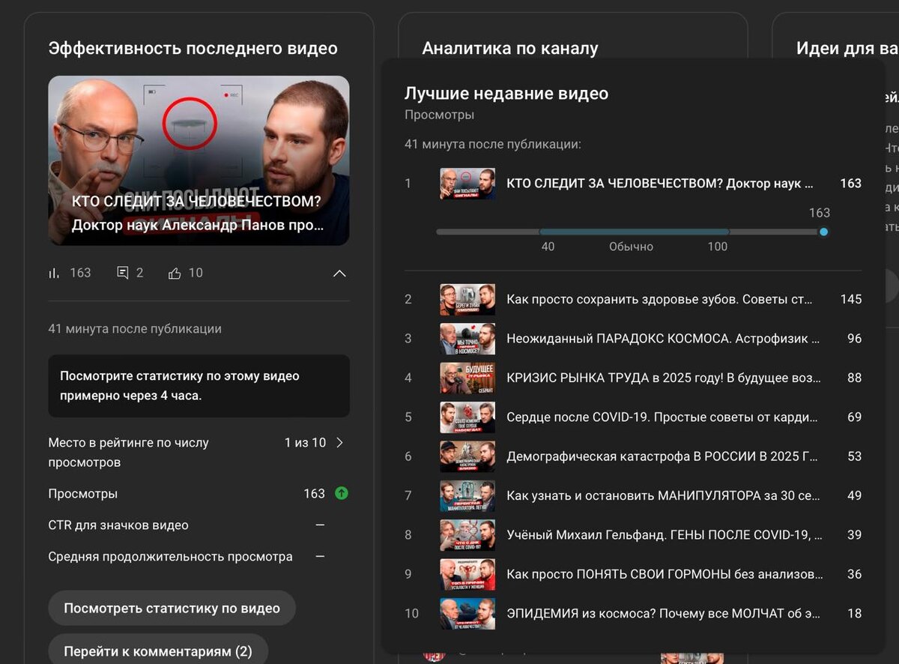Open thumbnail of Михаил Гельфанд video
Viewport: 899px width, 664px height.
[x=467, y=534]
